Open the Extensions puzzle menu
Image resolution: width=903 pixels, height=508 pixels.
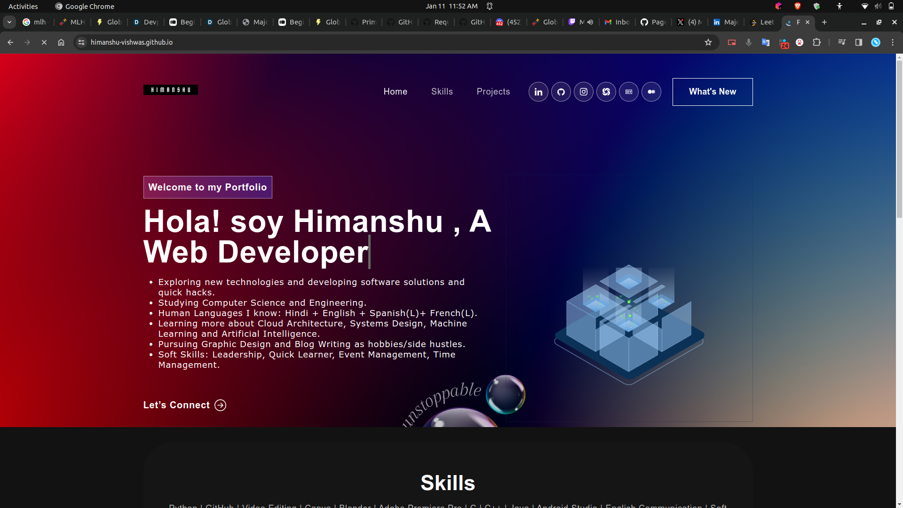(816, 42)
